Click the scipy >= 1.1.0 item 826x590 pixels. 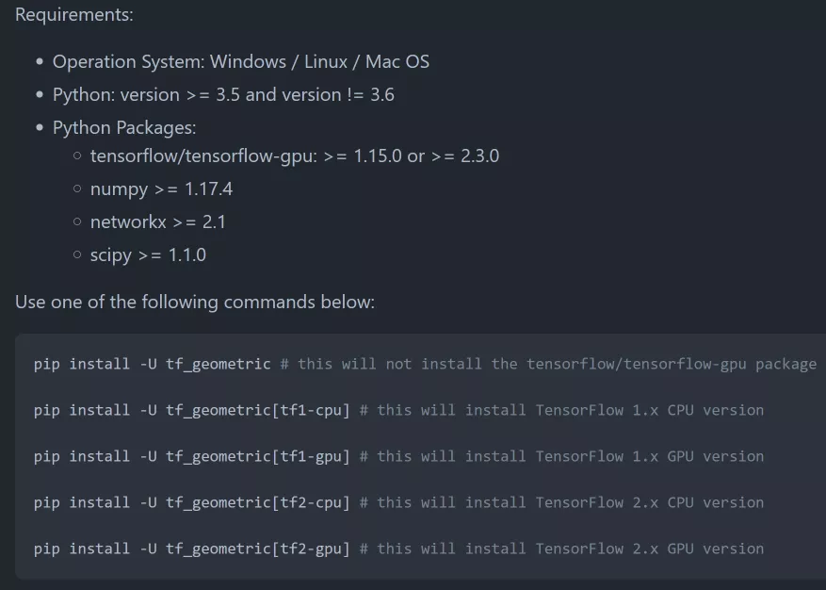pos(148,255)
